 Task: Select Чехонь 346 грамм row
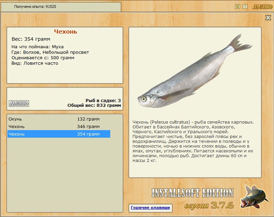click(x=59, y=127)
